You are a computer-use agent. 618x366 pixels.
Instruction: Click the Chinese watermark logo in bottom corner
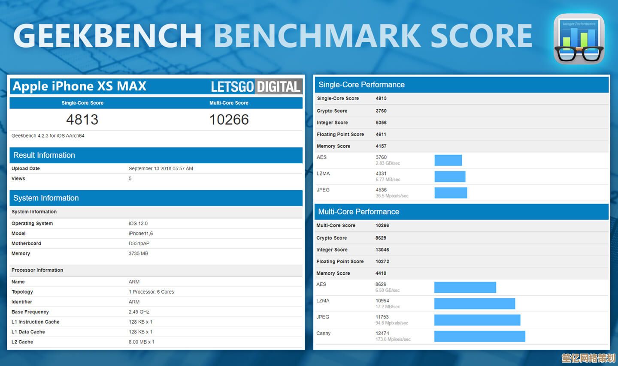pos(588,358)
